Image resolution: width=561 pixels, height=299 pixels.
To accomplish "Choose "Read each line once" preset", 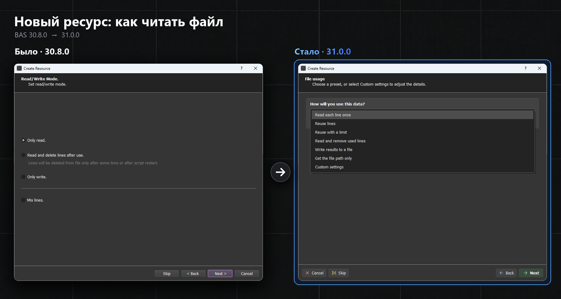I will (x=423, y=115).
